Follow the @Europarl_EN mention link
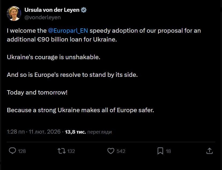The height and width of the screenshot is (170, 222). [x=68, y=31]
